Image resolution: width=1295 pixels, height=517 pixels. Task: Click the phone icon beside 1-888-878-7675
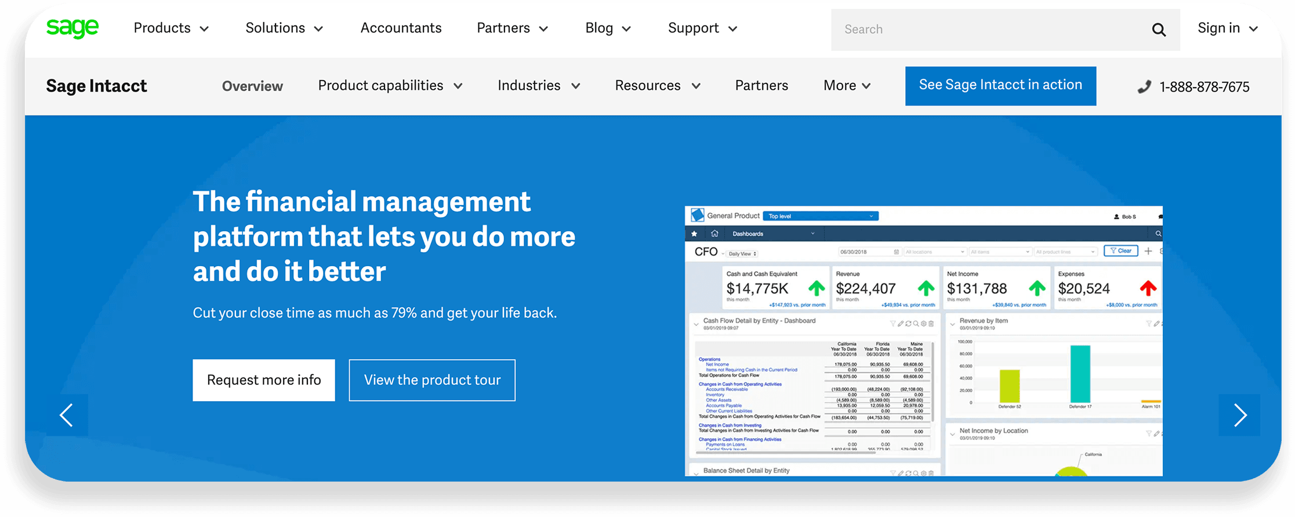pyautogui.click(x=1144, y=87)
